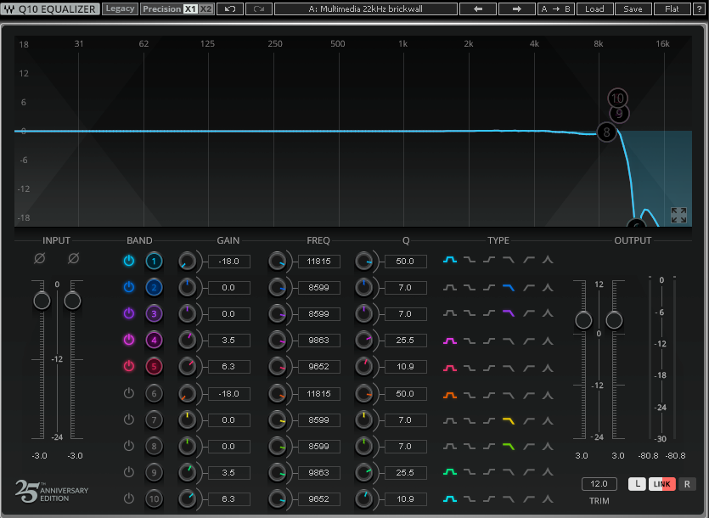Click band 9 Q field 25.5
Image resolution: width=709 pixels, height=518 pixels.
[405, 472]
